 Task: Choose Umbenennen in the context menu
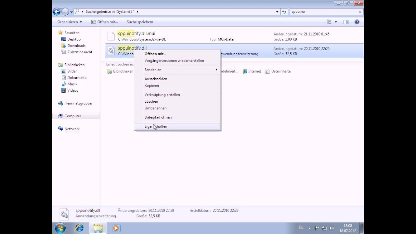[177, 108]
